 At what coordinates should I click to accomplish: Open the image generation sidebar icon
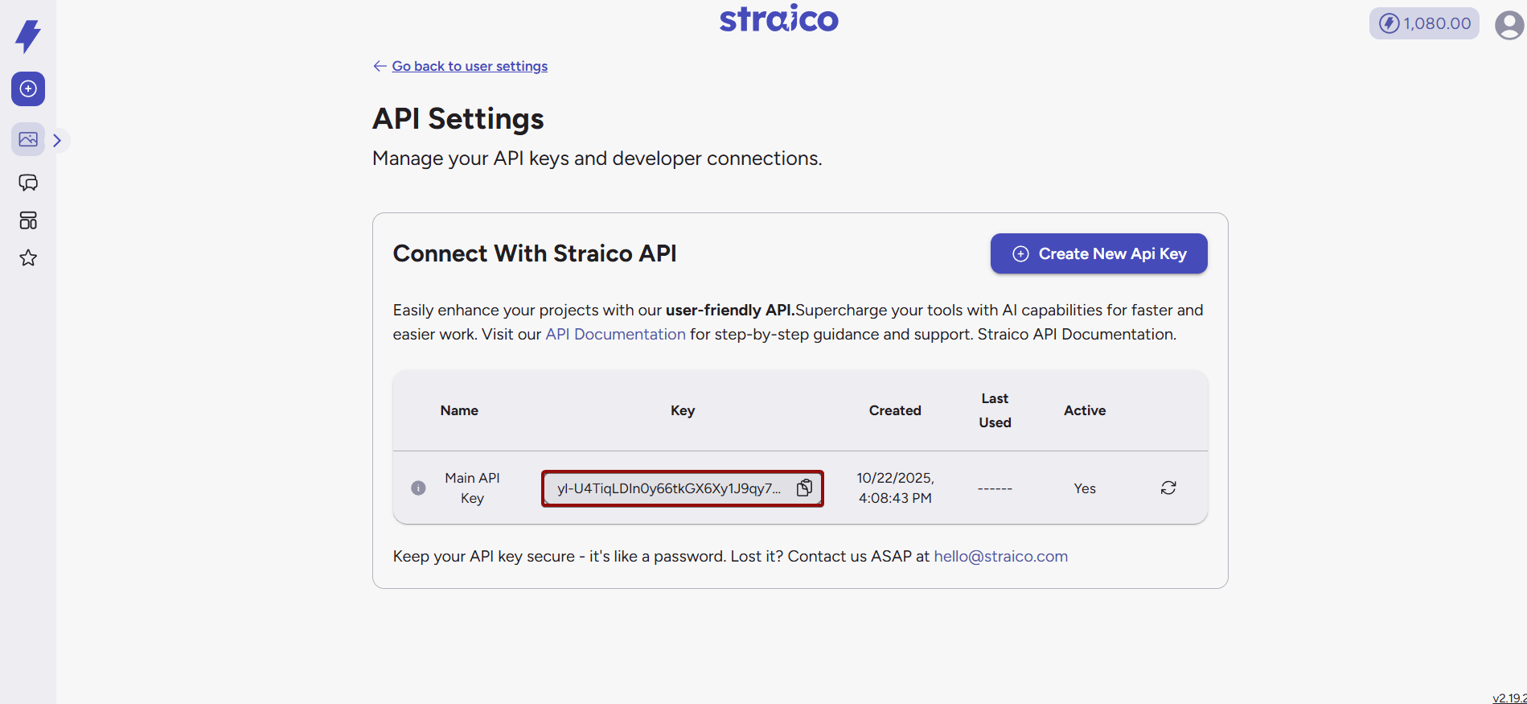pyautogui.click(x=28, y=139)
